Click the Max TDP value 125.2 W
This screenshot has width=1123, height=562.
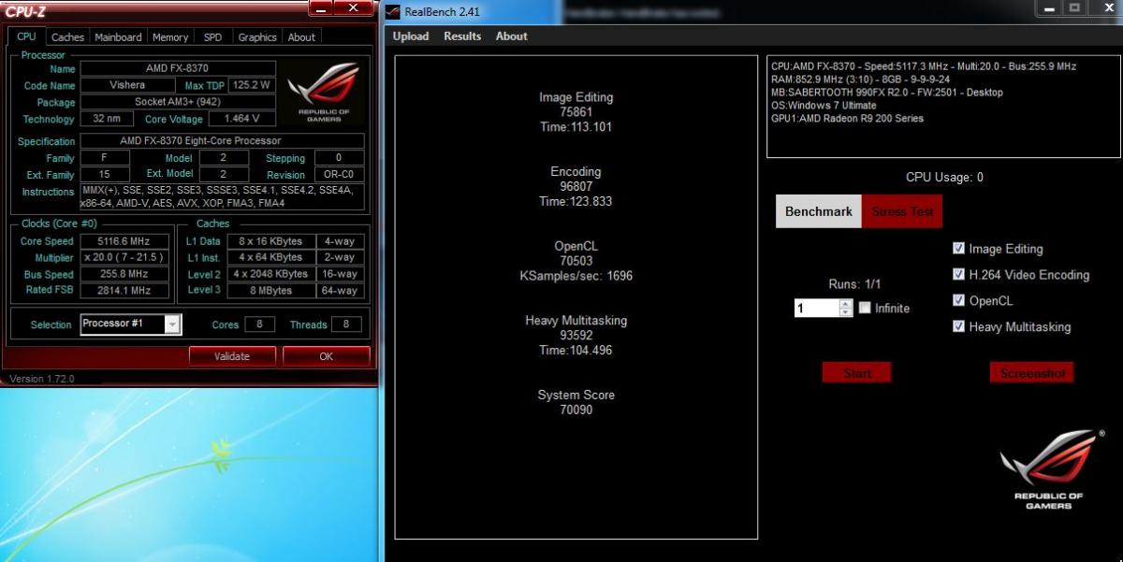[x=253, y=85]
